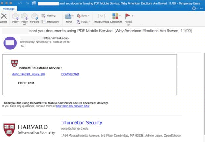Open the http://security.harvard.edu/ link
The height and width of the screenshot is (142, 205).
[x=73, y=106]
